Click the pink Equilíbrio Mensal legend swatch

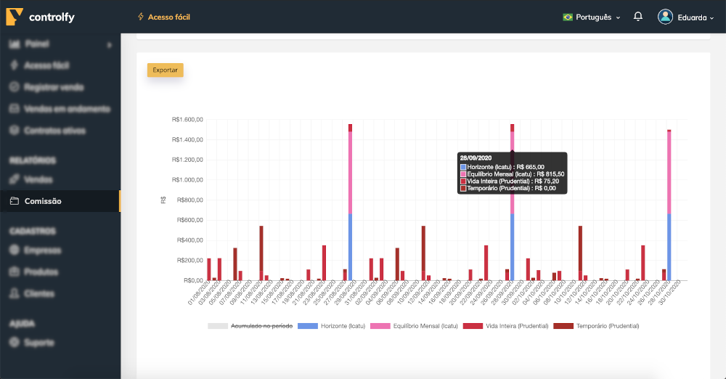380,326
